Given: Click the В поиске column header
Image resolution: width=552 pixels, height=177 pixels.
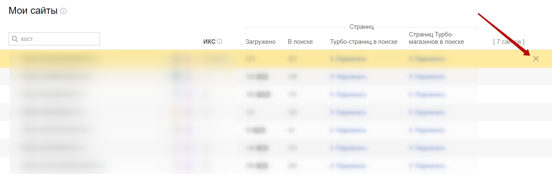Looking at the screenshot, I should (300, 42).
